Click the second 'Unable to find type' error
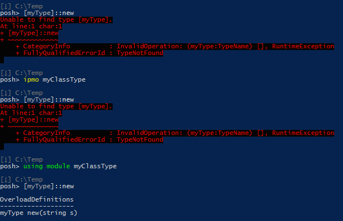Viewport: 343px width, 221px height. click(56, 107)
